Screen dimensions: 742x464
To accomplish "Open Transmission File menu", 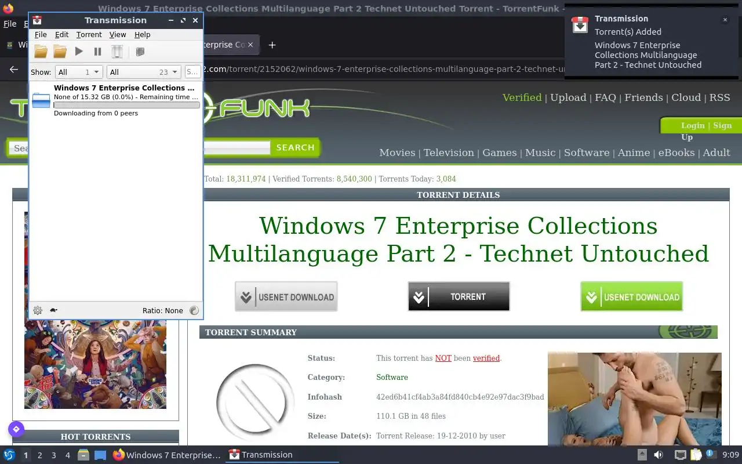I will tap(41, 35).
